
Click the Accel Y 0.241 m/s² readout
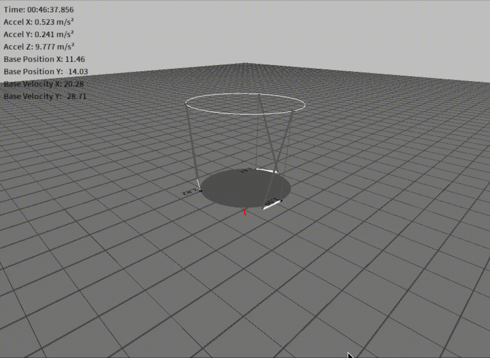tap(39, 34)
